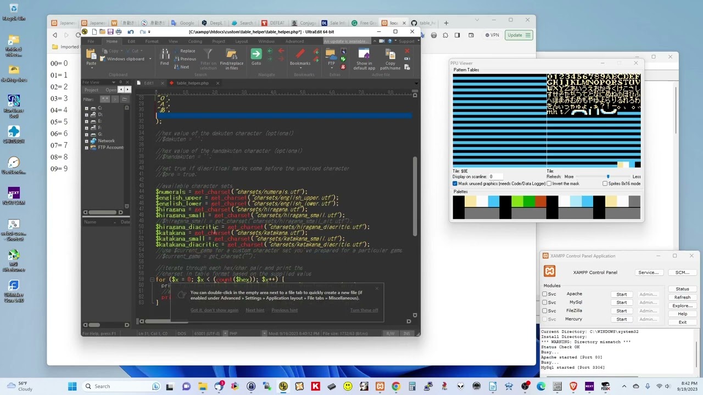Image resolution: width=703 pixels, height=395 pixels.
Task: Click the Next hint link
Action: click(x=255, y=310)
